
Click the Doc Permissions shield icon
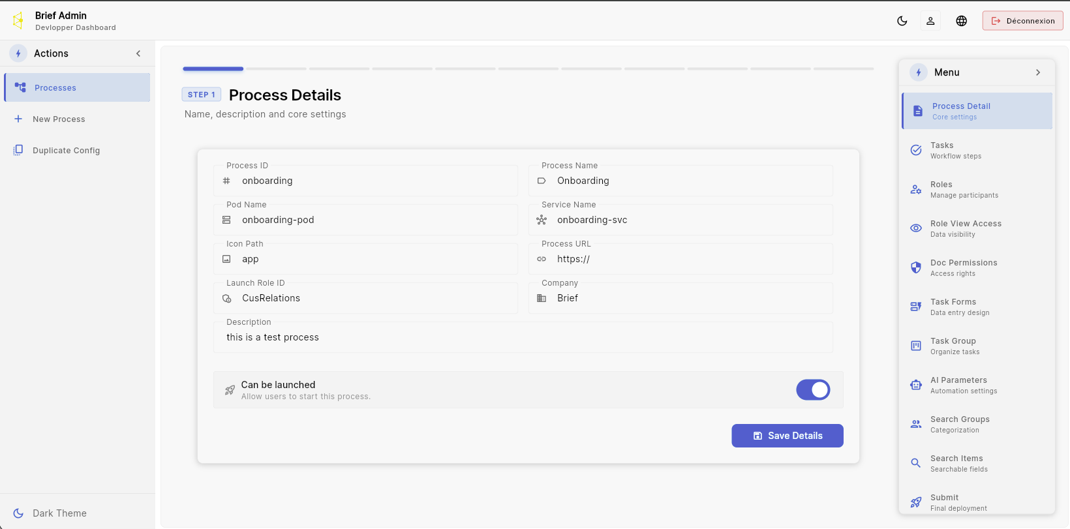(916, 267)
